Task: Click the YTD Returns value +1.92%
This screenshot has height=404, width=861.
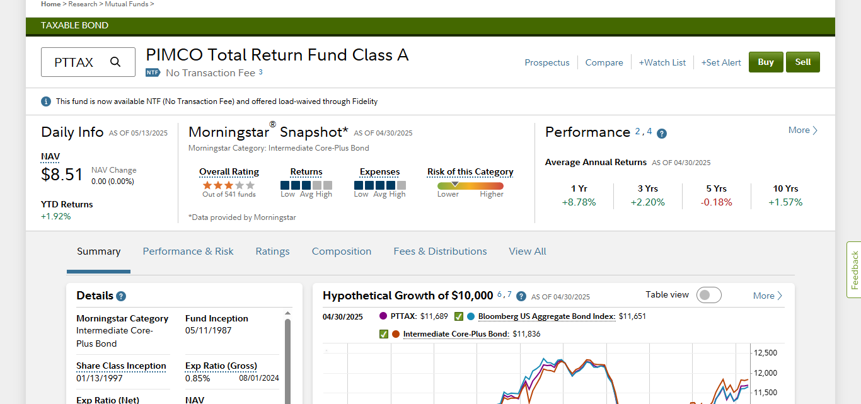Action: pyautogui.click(x=56, y=216)
